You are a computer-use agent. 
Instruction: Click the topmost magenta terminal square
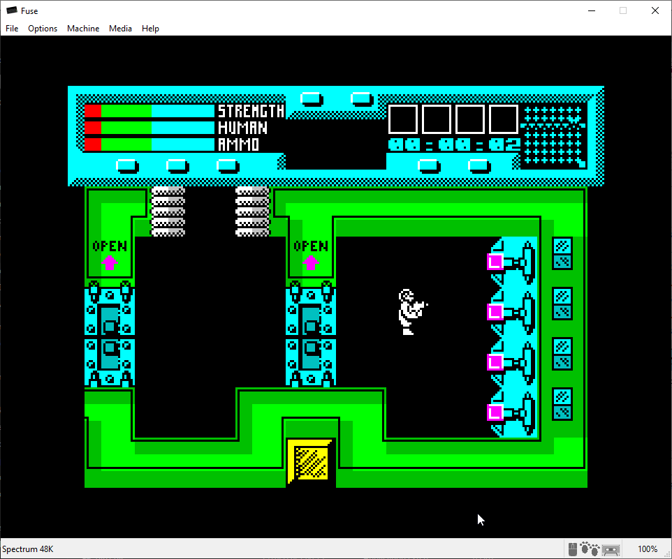(x=495, y=262)
